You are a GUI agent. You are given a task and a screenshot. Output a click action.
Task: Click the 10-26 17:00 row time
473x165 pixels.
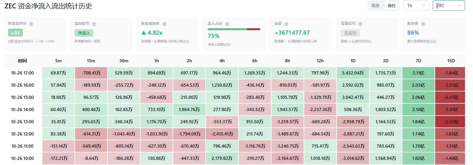pos(22,73)
